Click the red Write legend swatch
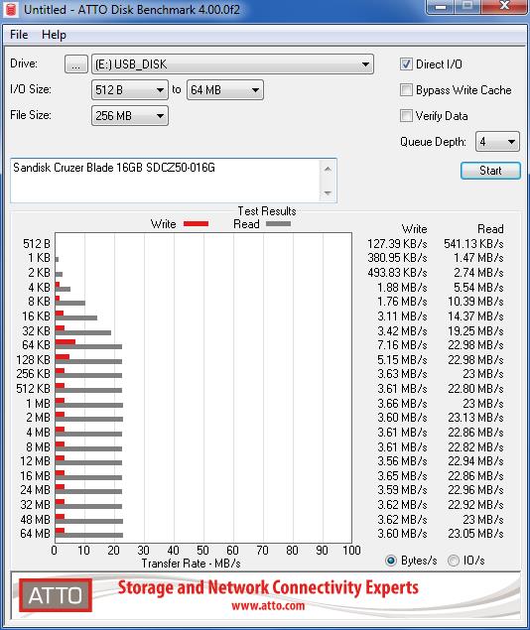530x630 pixels. point(196,224)
